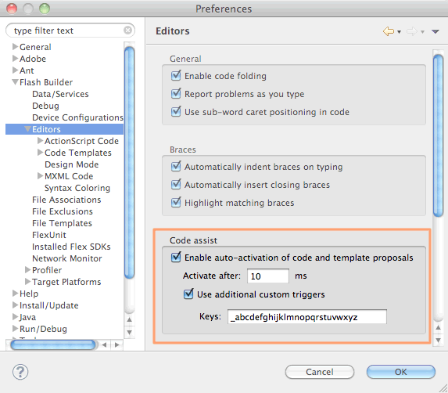Expand the Java tree node
The width and height of the screenshot is (448, 393).
(x=16, y=316)
